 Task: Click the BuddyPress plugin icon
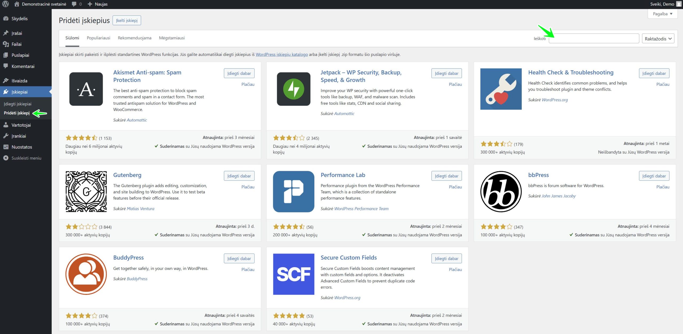click(x=86, y=274)
